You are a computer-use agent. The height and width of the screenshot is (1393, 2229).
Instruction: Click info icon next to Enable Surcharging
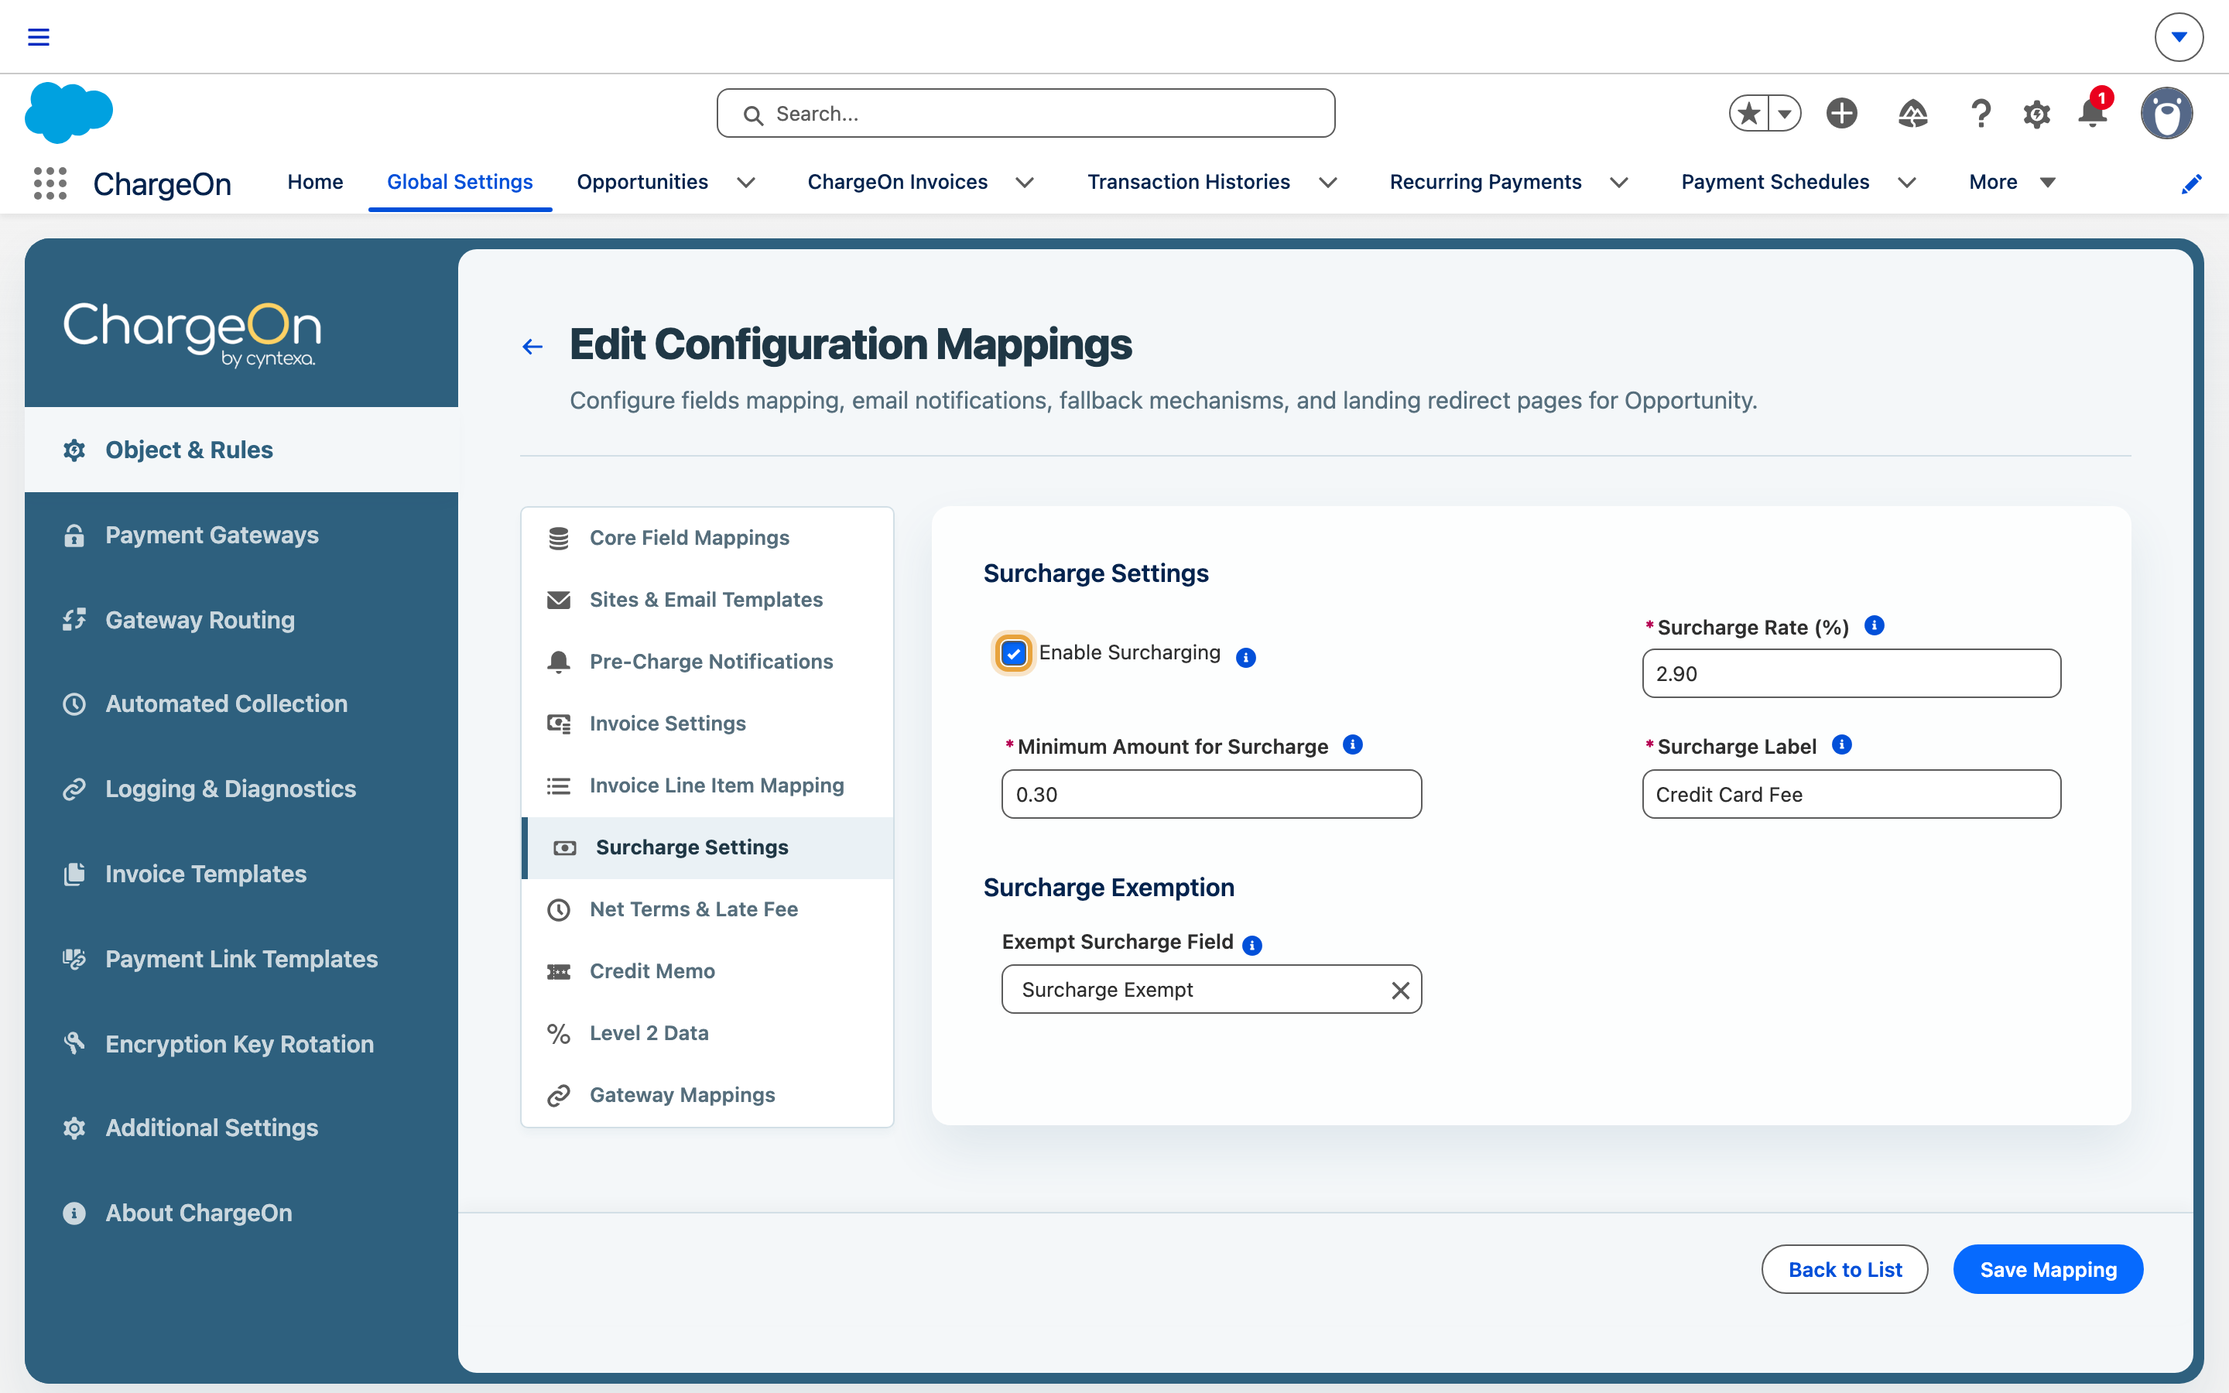pos(1245,657)
